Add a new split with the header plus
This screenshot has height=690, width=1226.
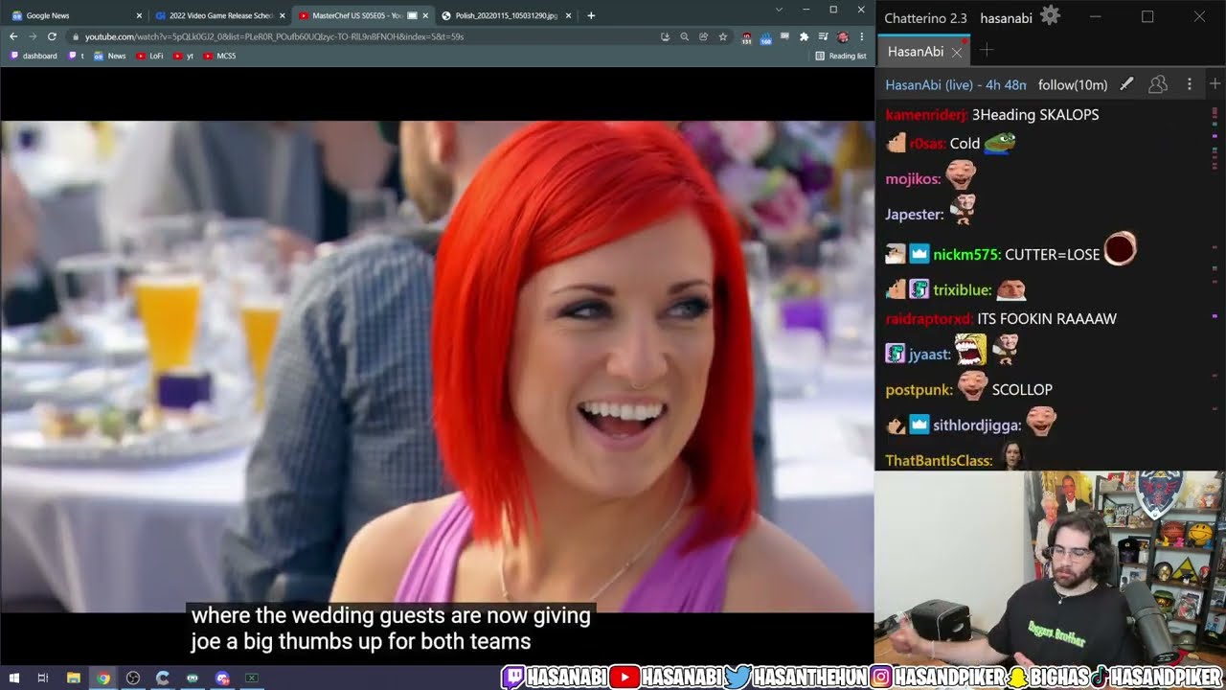coord(1215,84)
